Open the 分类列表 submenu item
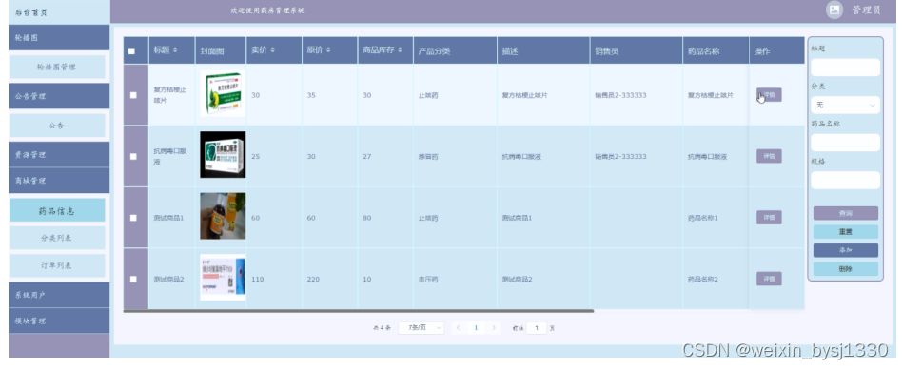Viewport: 903px width, 369px height. (x=57, y=238)
